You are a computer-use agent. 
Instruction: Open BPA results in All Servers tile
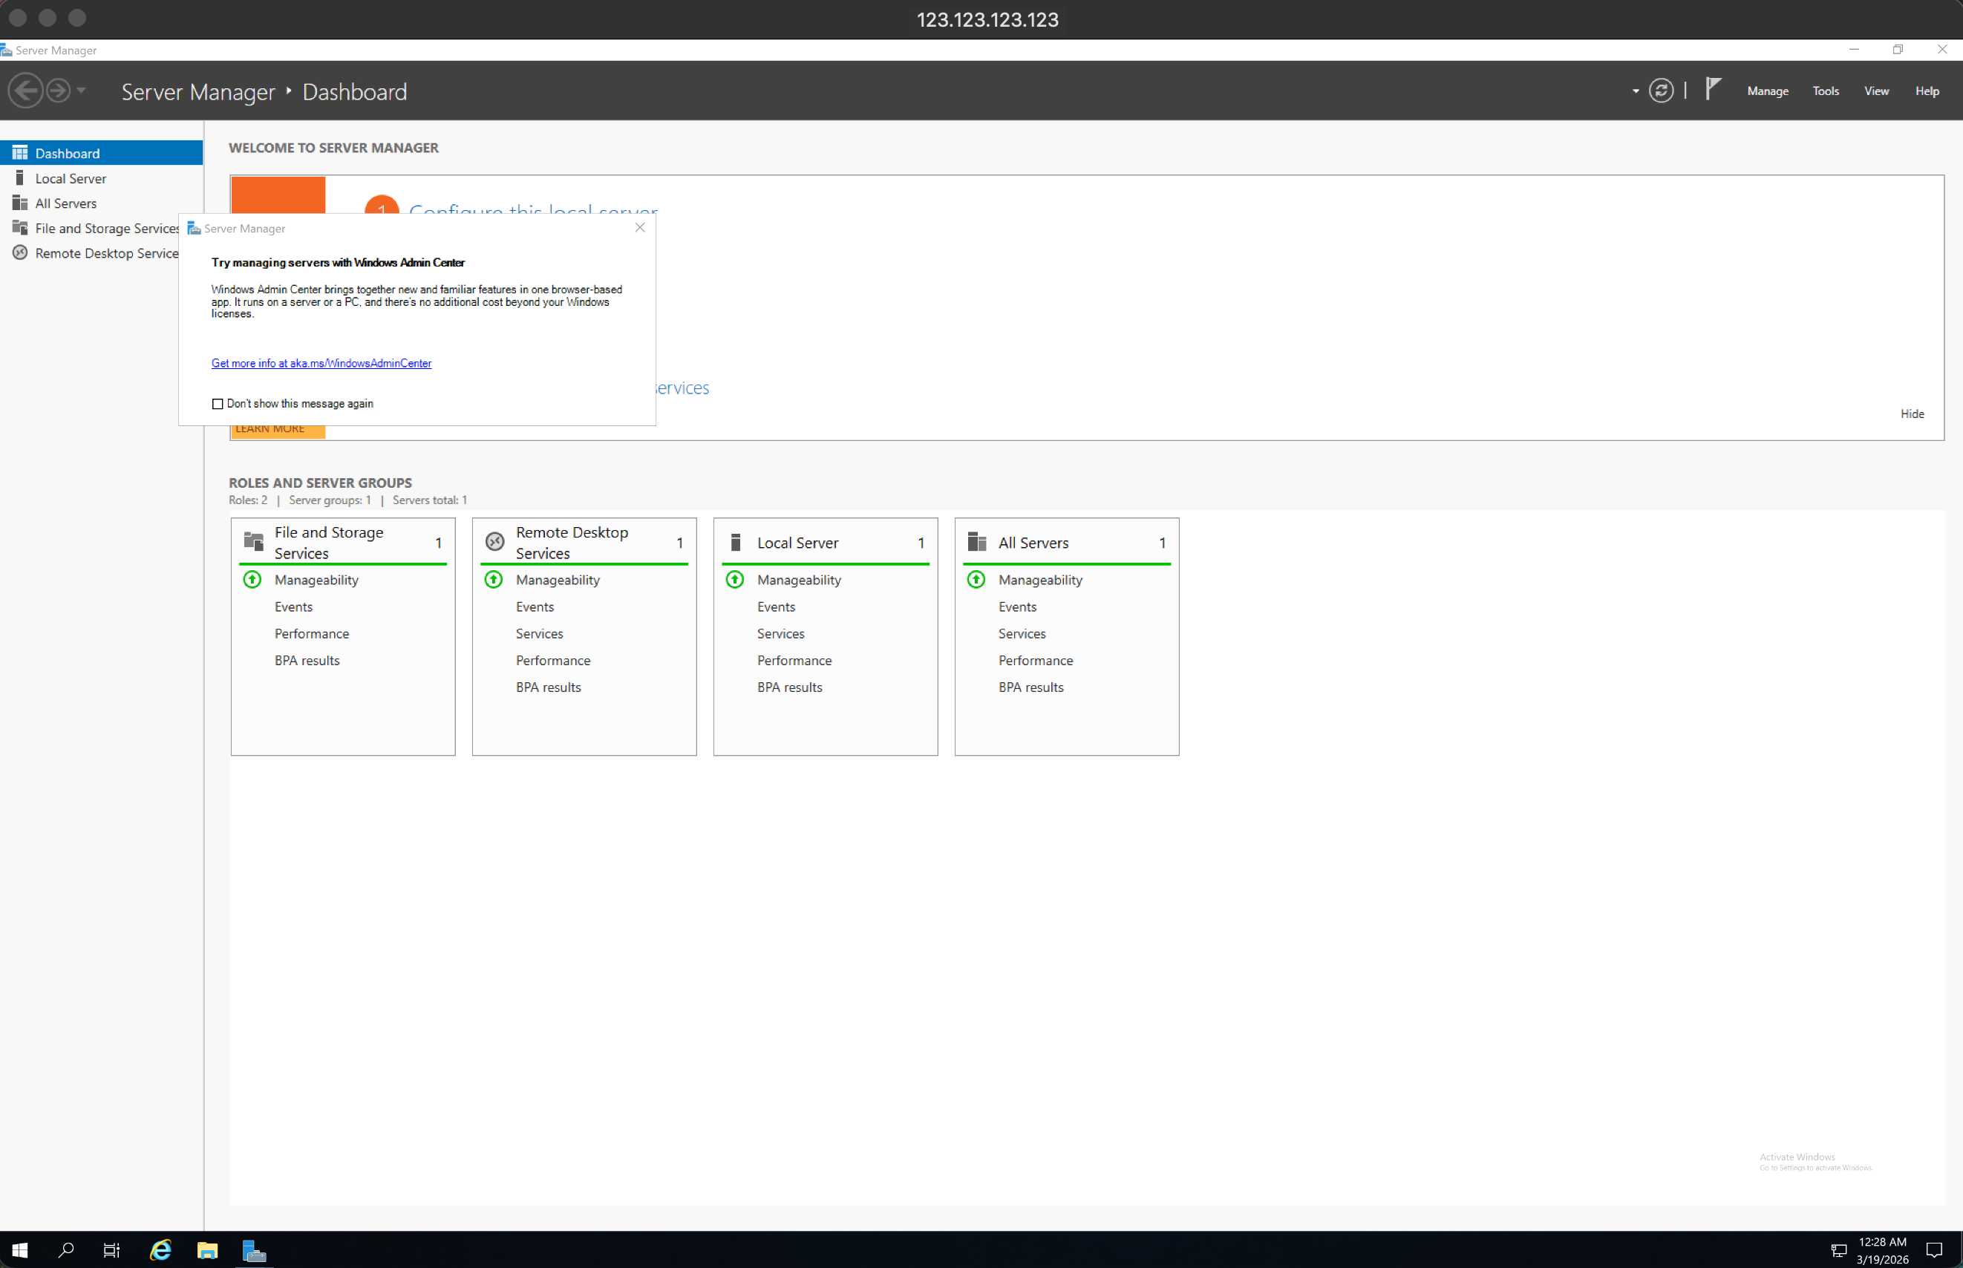(x=1030, y=687)
